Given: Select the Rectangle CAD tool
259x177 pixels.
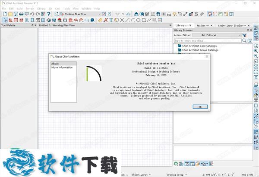Looking at the screenshot, I should pyautogui.click(x=144, y=20).
